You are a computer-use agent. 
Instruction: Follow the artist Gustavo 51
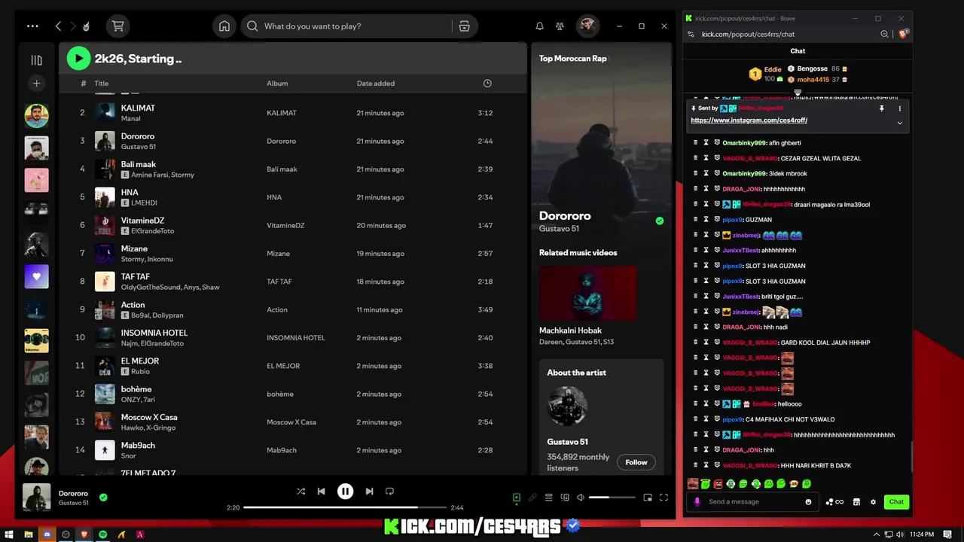(x=636, y=462)
